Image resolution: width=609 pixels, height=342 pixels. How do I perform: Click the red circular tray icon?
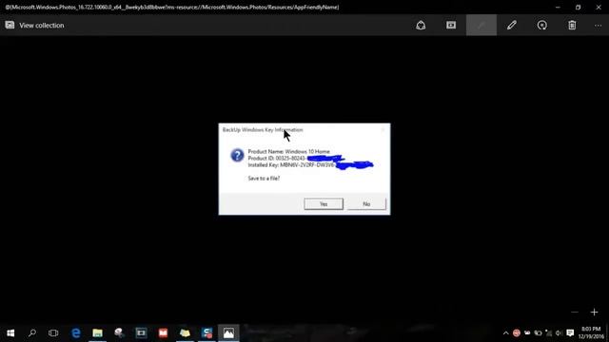click(516, 333)
